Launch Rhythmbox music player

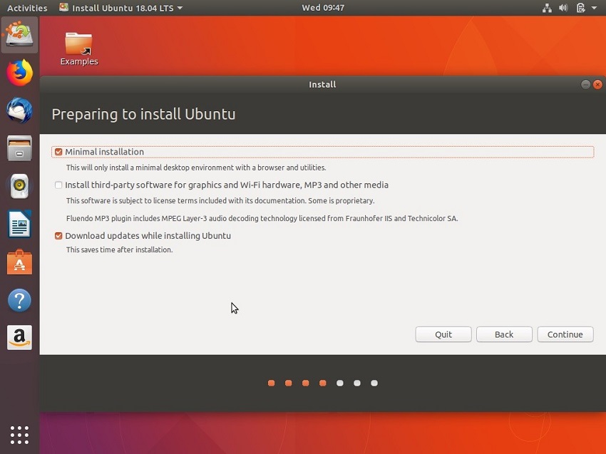(19, 187)
